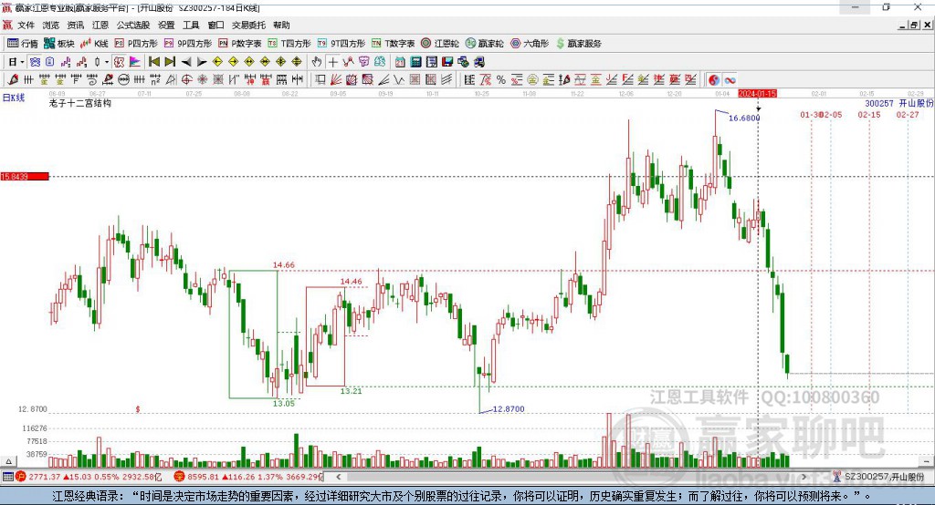
Task: Click the red 15.8439 price label
Action: point(25,176)
